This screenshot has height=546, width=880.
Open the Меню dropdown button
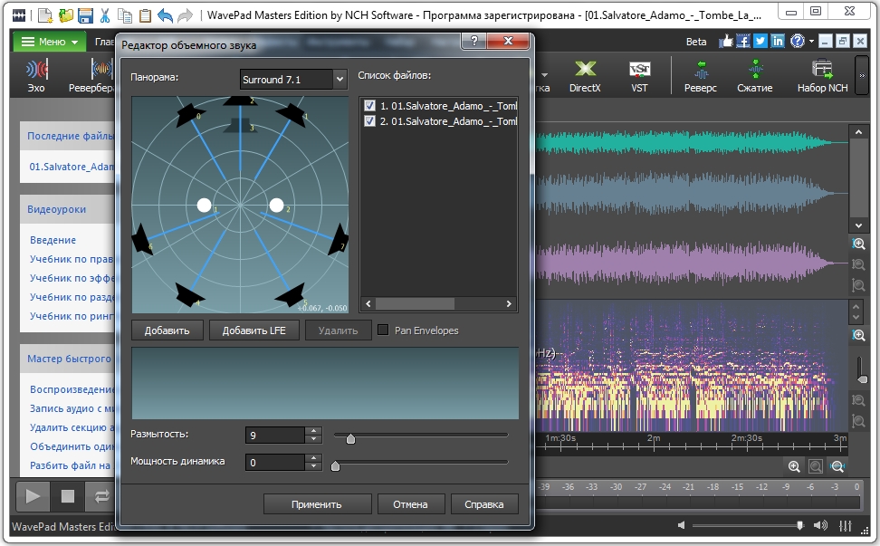(x=48, y=42)
